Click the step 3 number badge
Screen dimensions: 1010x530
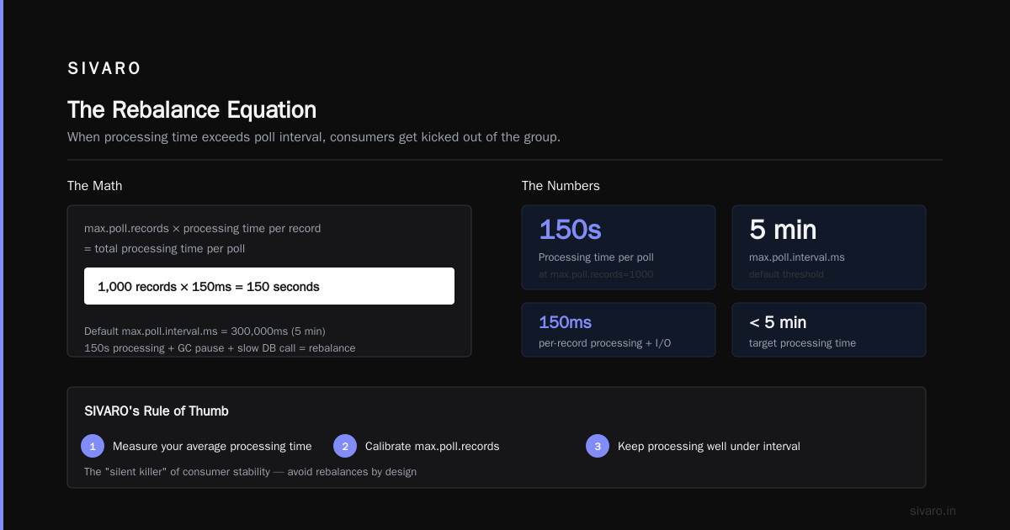(598, 446)
